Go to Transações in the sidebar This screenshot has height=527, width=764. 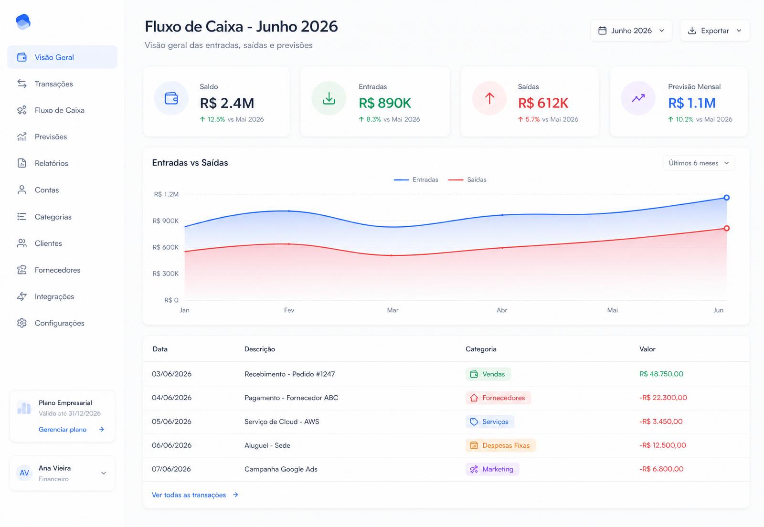(x=62, y=84)
